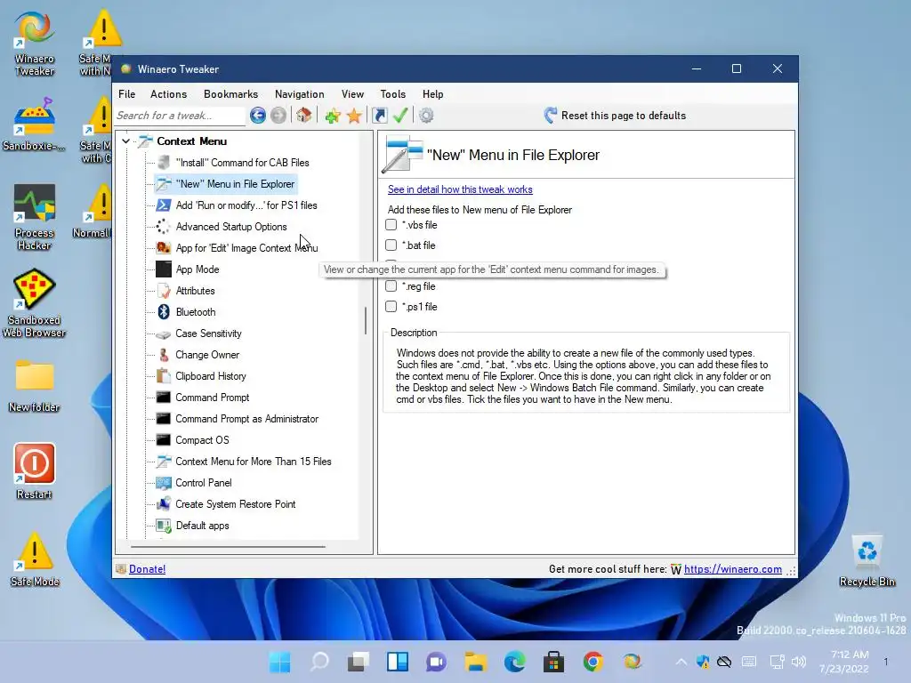Image resolution: width=911 pixels, height=683 pixels.
Task: Open Control Panel tweak
Action: (204, 483)
